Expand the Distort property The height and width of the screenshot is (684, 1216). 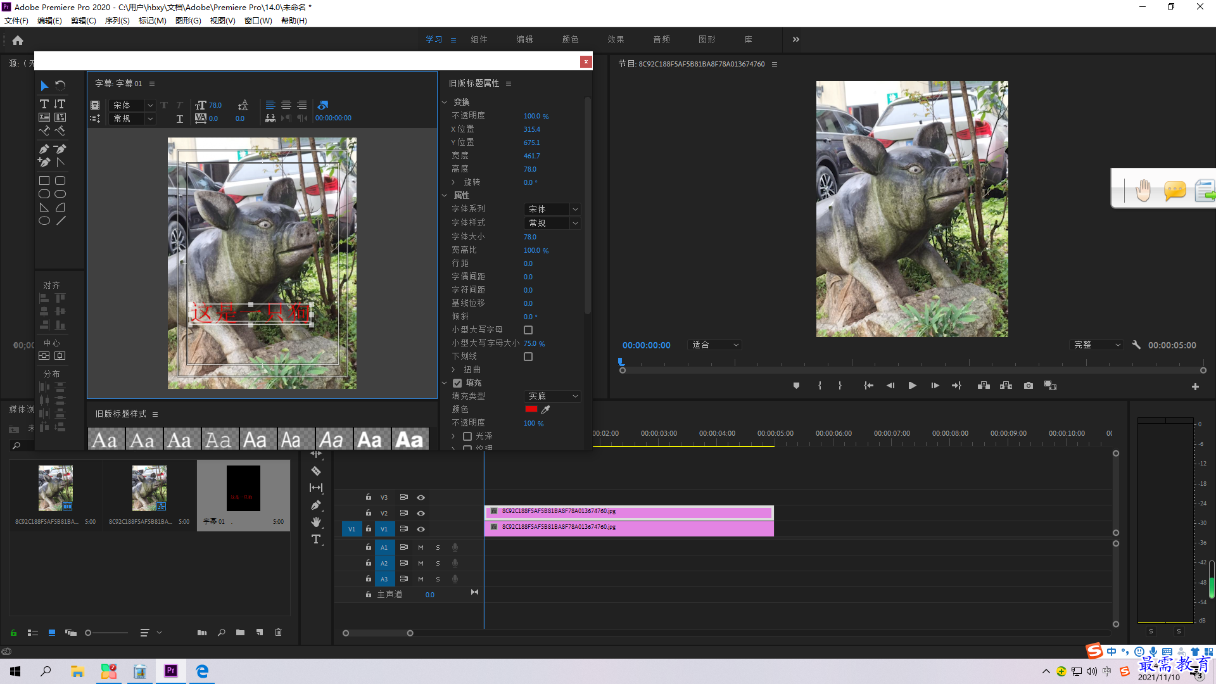click(453, 370)
